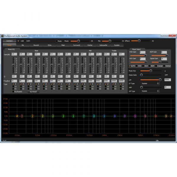This screenshot has width=177, height=177.
Task: Select EQ band node 14 on the graph
Action: coord(155,116)
